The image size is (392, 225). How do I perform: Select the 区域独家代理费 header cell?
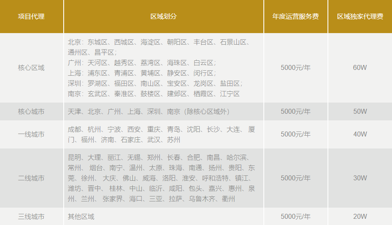[360, 17]
